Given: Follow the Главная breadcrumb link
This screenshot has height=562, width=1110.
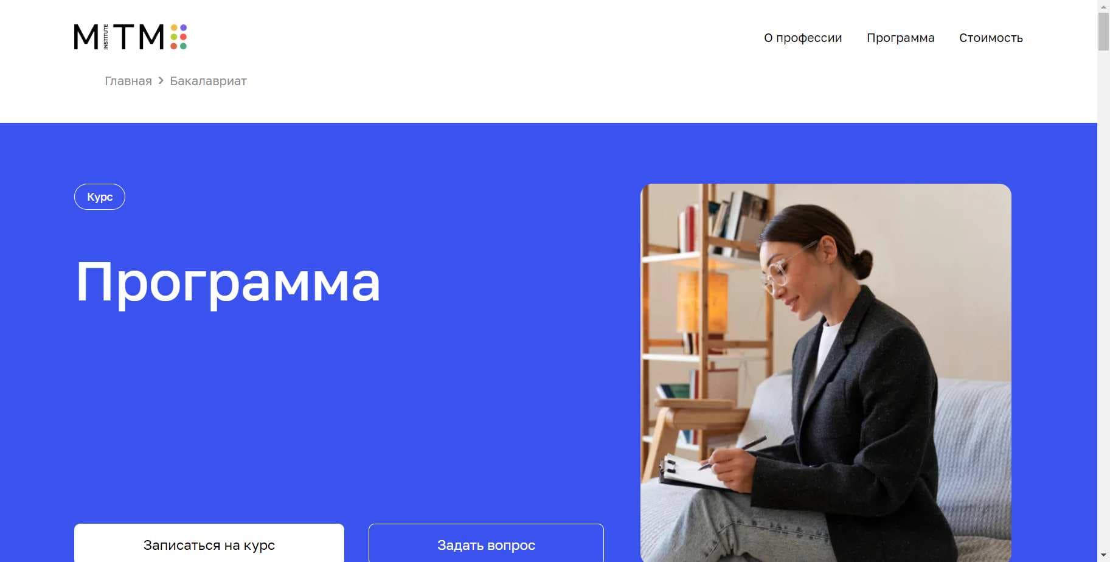Looking at the screenshot, I should point(128,81).
